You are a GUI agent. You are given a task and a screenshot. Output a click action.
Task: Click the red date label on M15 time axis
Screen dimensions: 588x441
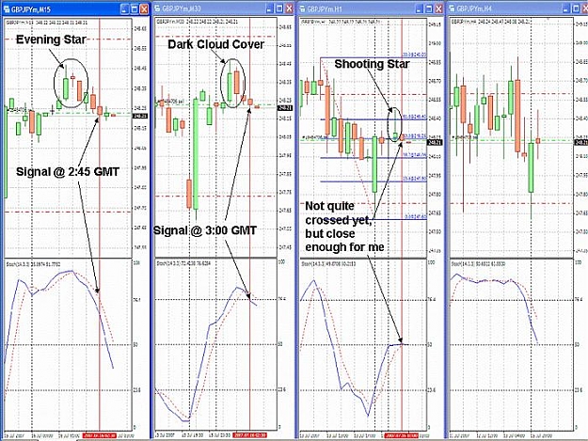tap(100, 436)
